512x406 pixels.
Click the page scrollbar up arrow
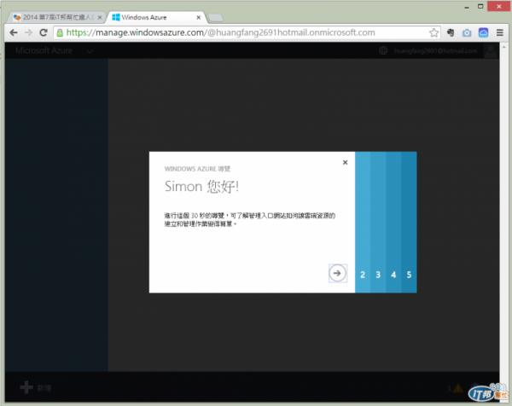[503, 47]
